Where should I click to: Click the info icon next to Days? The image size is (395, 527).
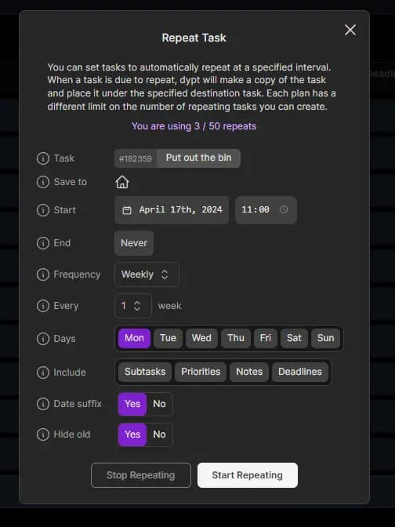click(x=42, y=339)
